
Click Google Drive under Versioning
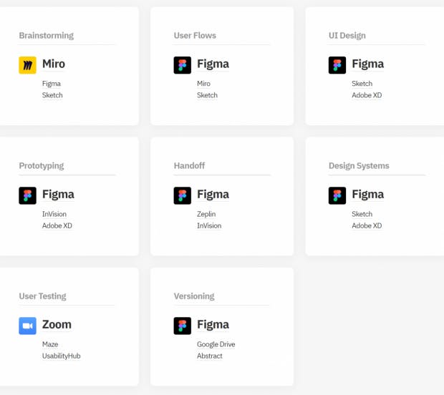(x=216, y=344)
